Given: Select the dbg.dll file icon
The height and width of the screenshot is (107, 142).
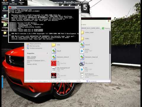Looking at the screenshot, I should pos(54,51).
